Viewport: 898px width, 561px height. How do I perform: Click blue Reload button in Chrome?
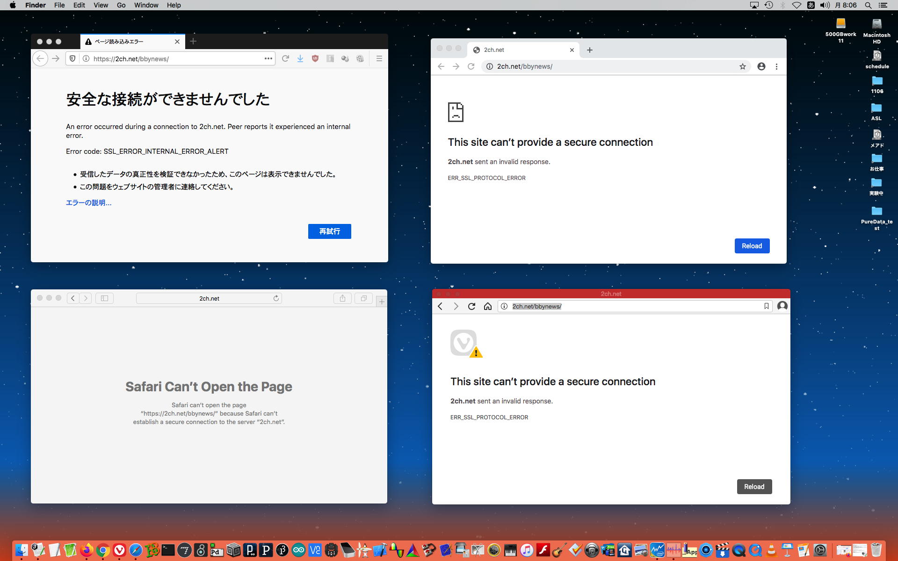click(x=752, y=246)
